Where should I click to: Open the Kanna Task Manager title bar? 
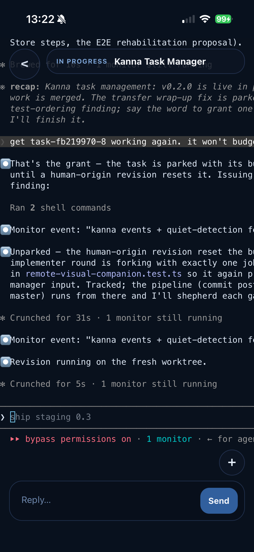146,61
